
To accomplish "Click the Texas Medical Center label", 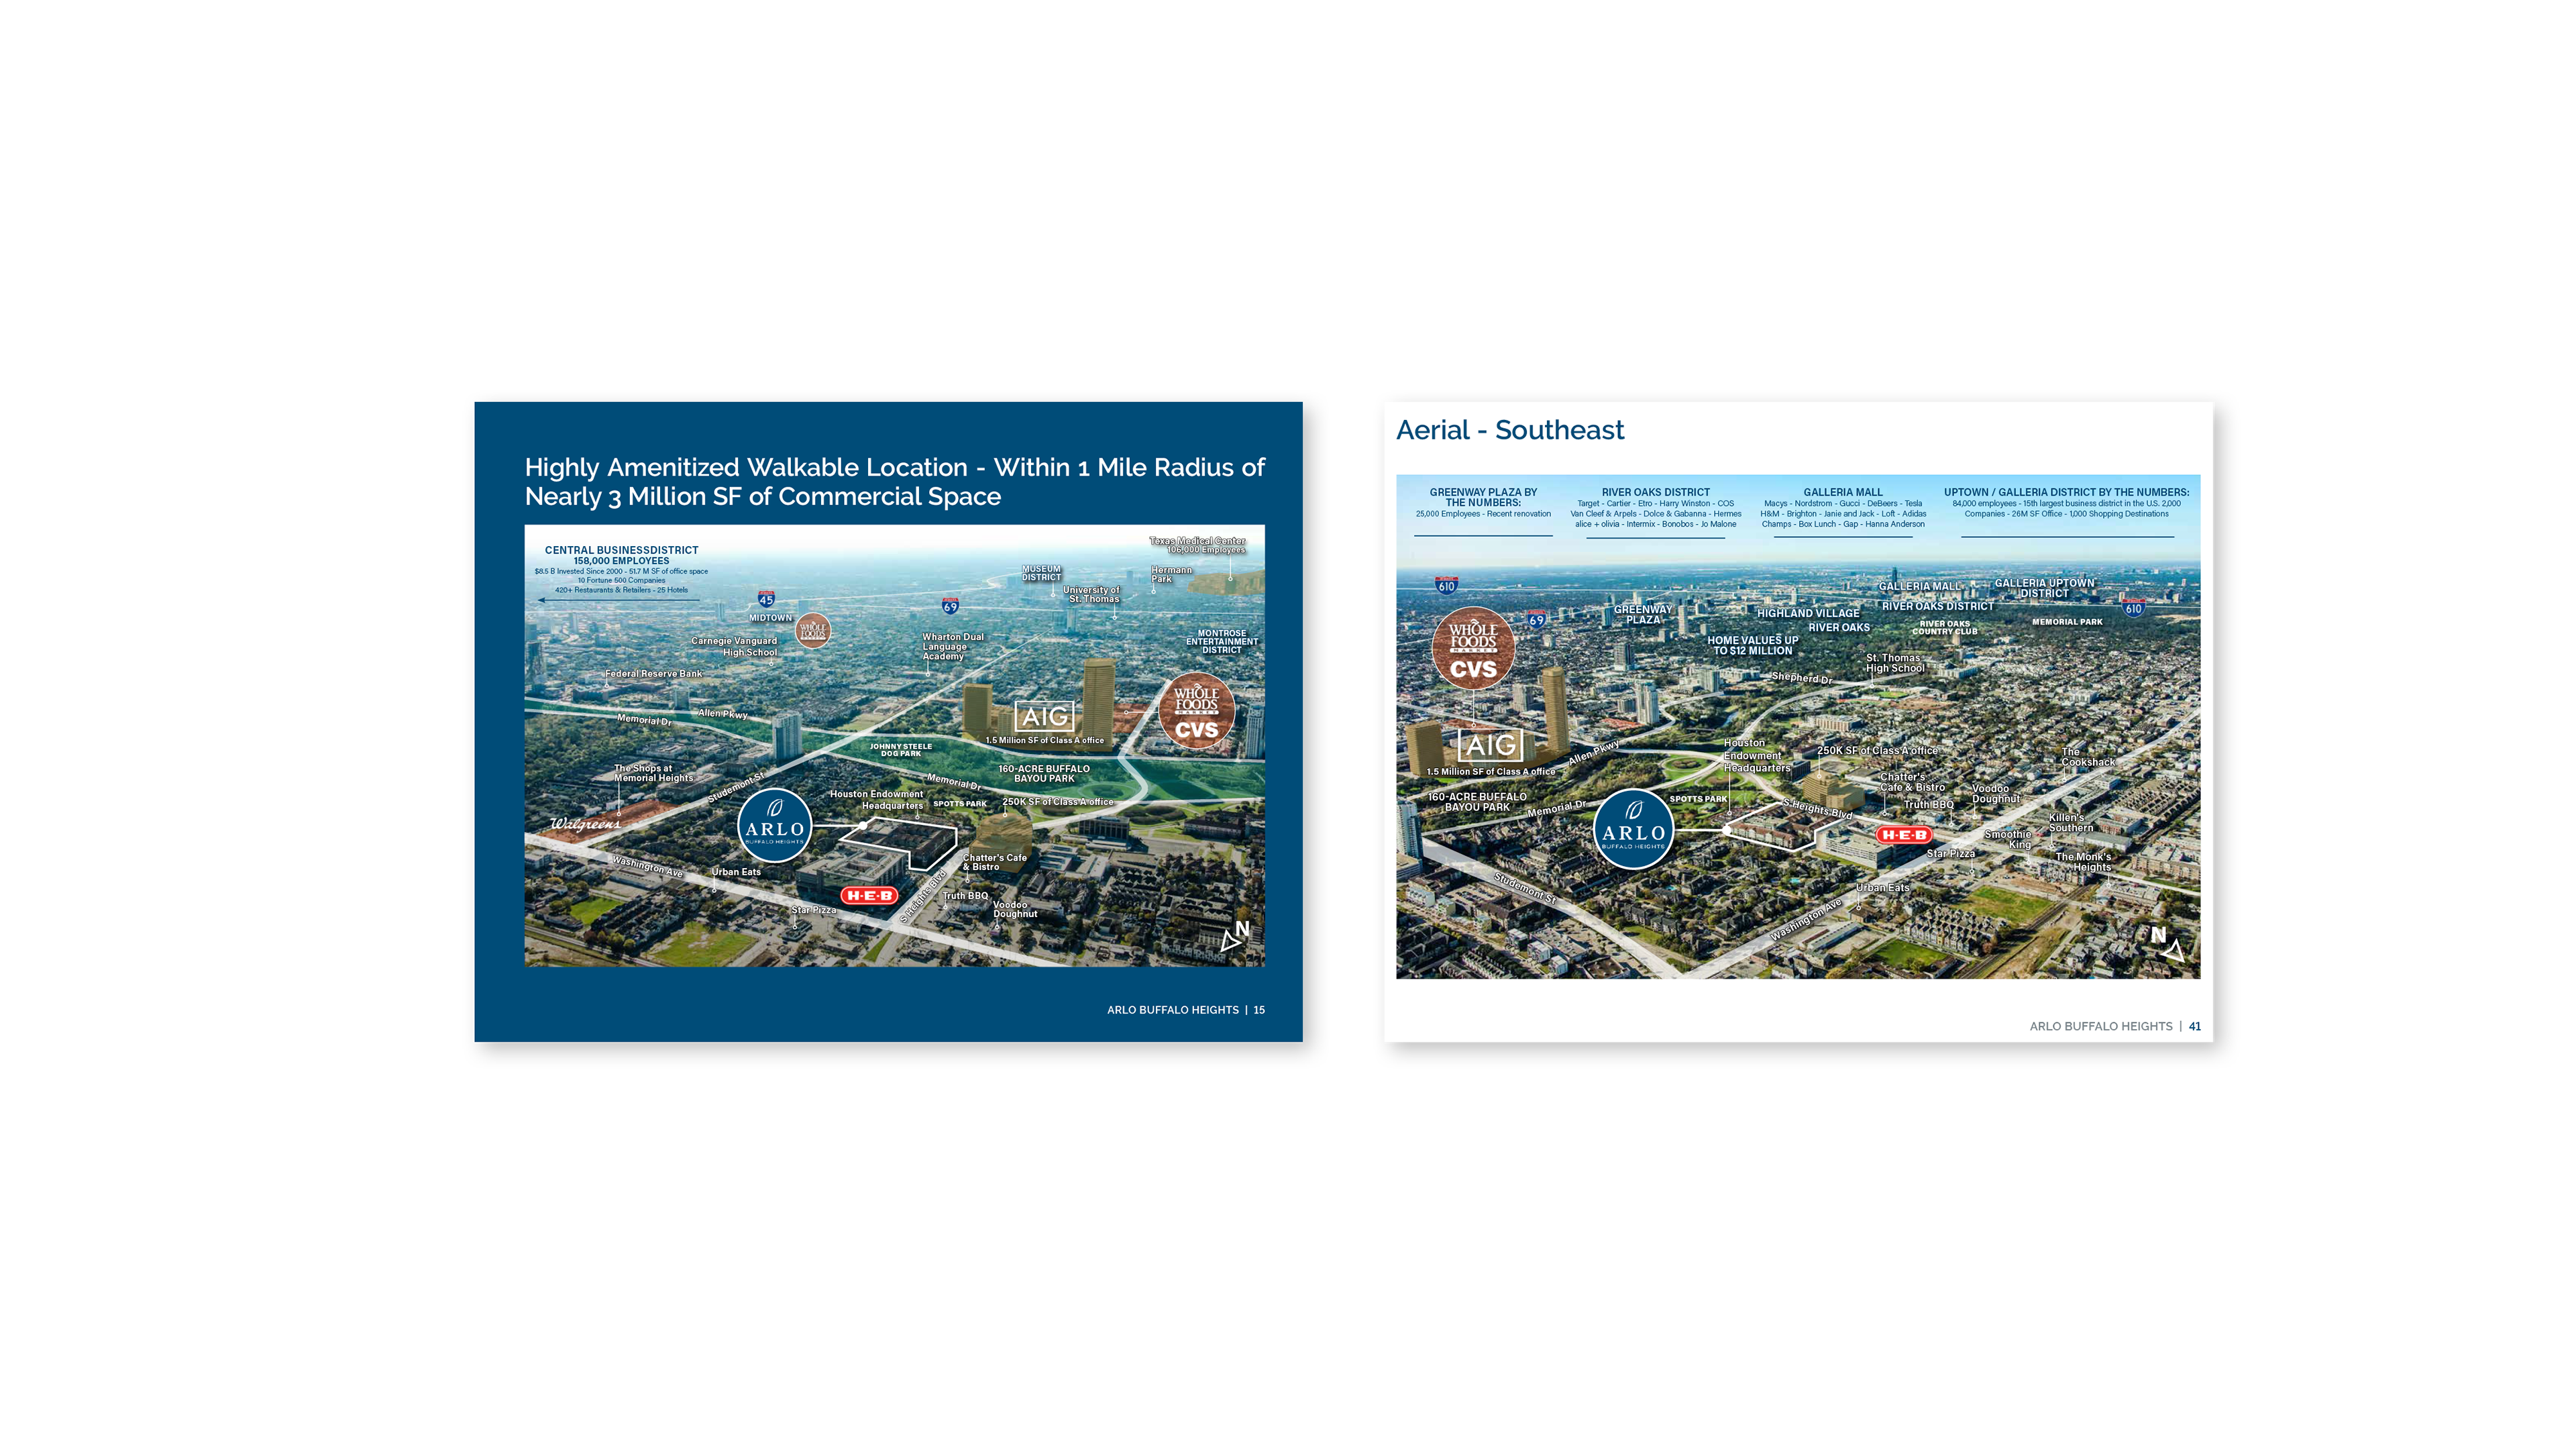I will point(1197,545).
